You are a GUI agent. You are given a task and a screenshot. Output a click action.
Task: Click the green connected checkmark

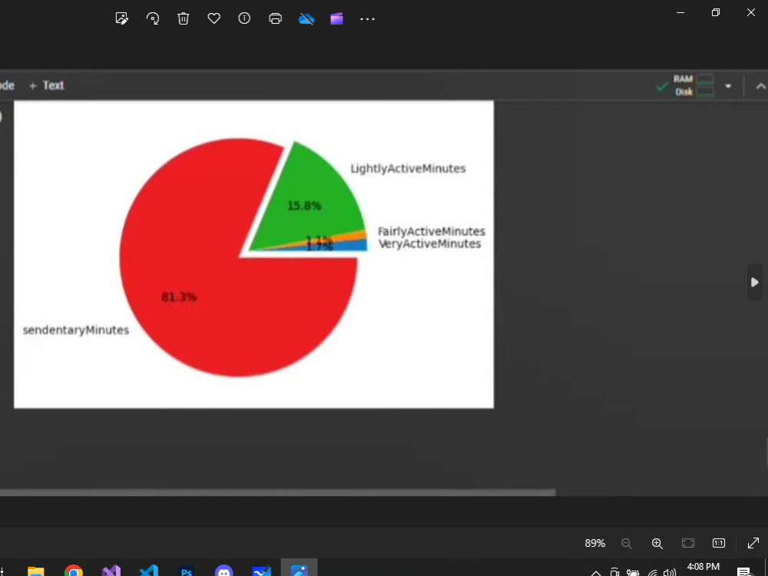662,87
